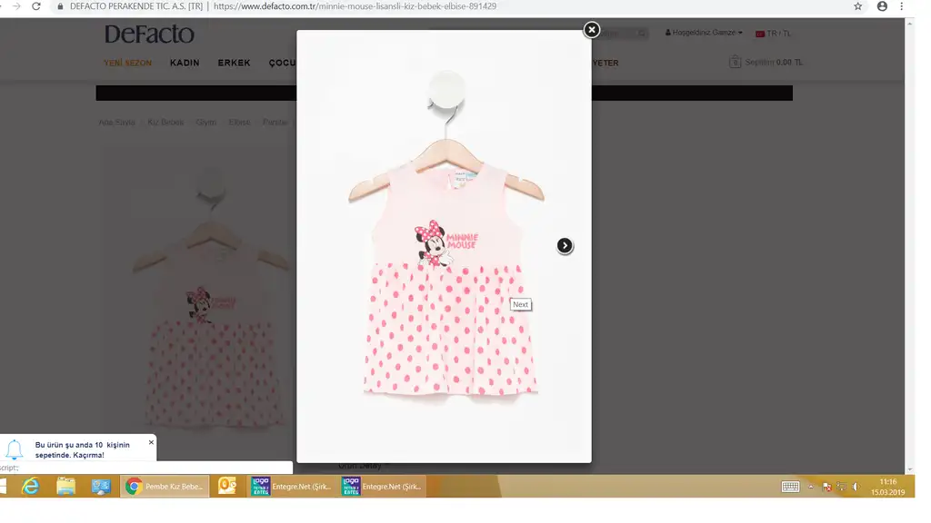Click the notification bell icon

click(x=15, y=449)
